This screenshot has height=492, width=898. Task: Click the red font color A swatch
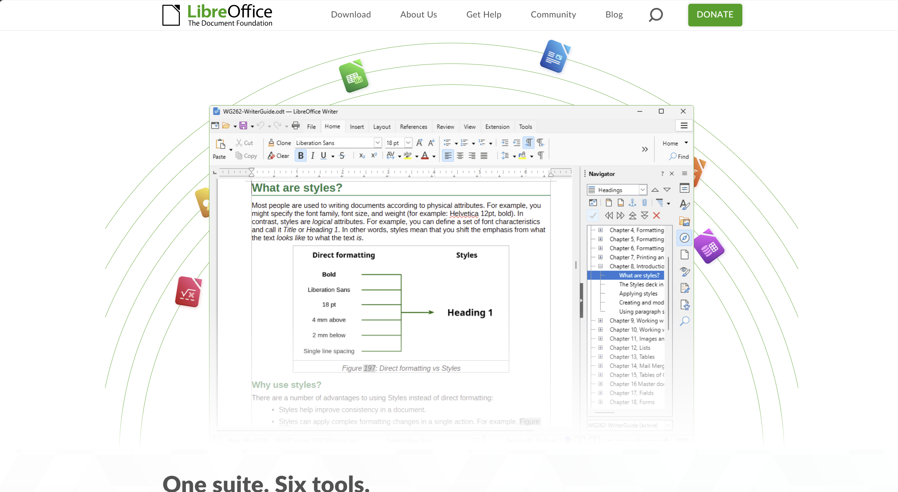tap(425, 156)
